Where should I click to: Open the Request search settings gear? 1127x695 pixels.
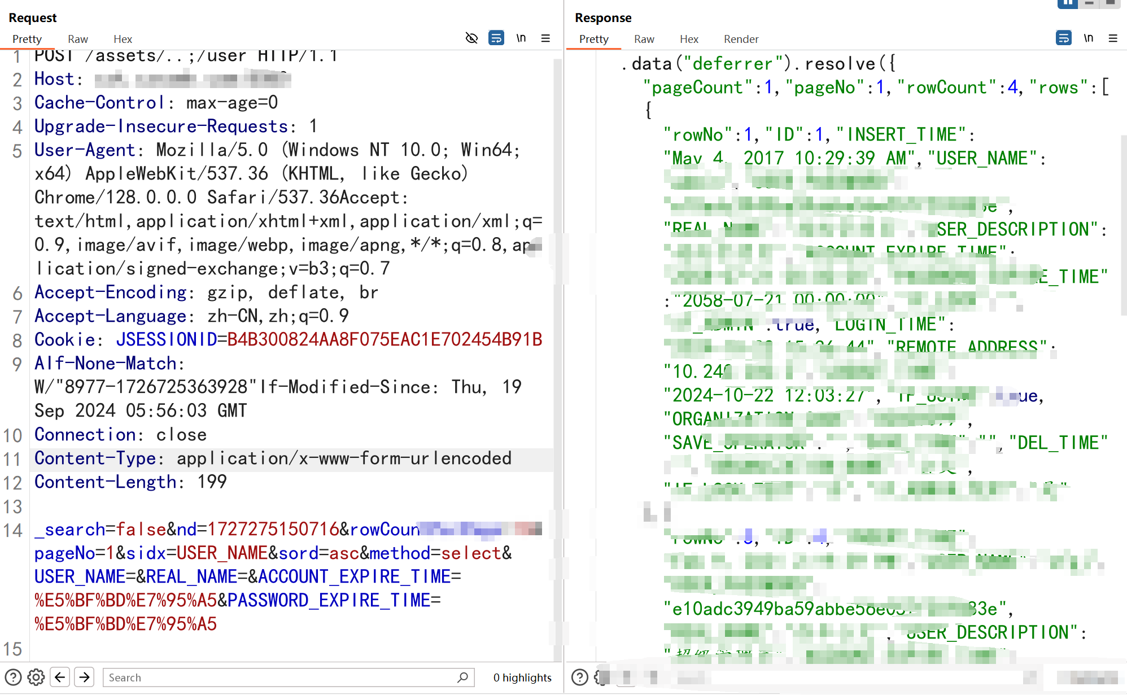(36, 677)
